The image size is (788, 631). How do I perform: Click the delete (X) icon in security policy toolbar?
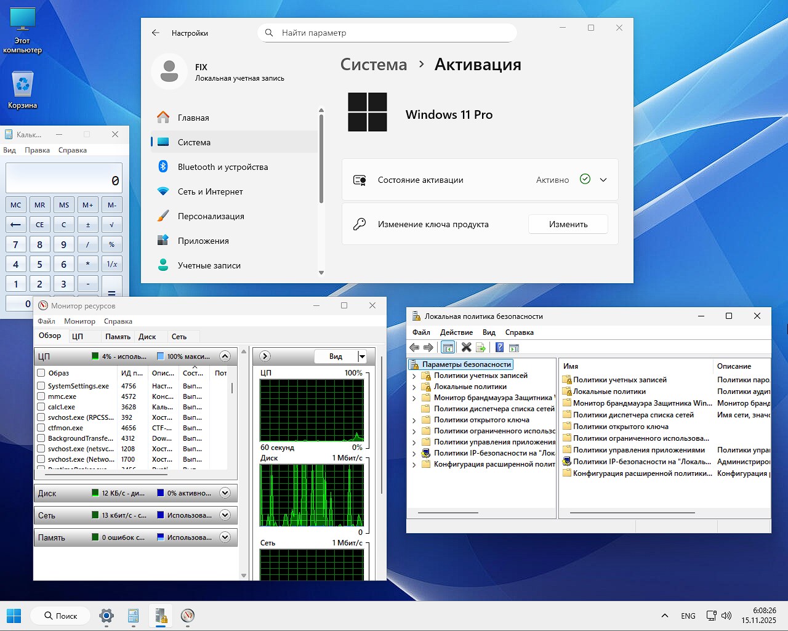pyautogui.click(x=466, y=347)
